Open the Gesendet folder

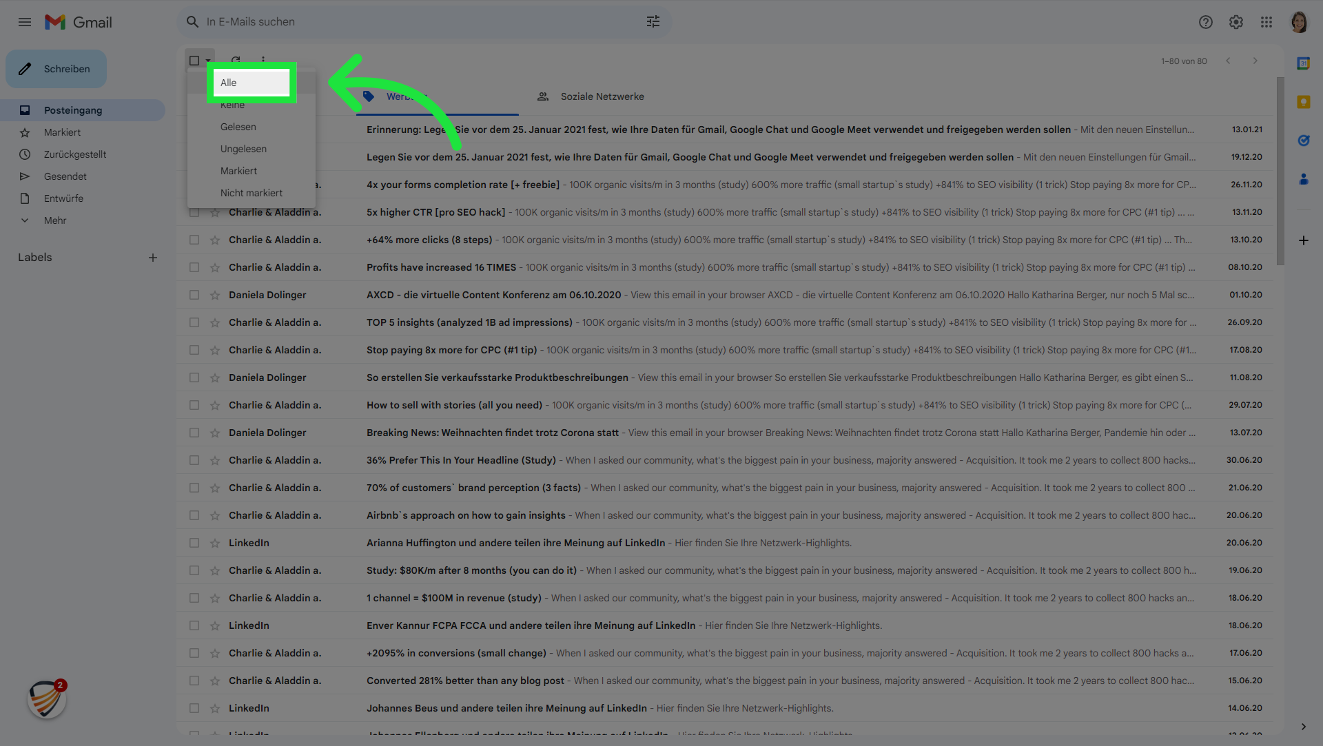(x=65, y=176)
